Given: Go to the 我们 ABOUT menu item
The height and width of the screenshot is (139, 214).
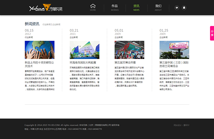Looking at the screenshot, I should pos(158,8).
